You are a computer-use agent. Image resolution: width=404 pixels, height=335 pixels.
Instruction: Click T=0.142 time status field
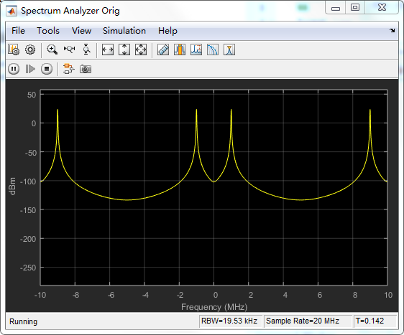(375, 321)
